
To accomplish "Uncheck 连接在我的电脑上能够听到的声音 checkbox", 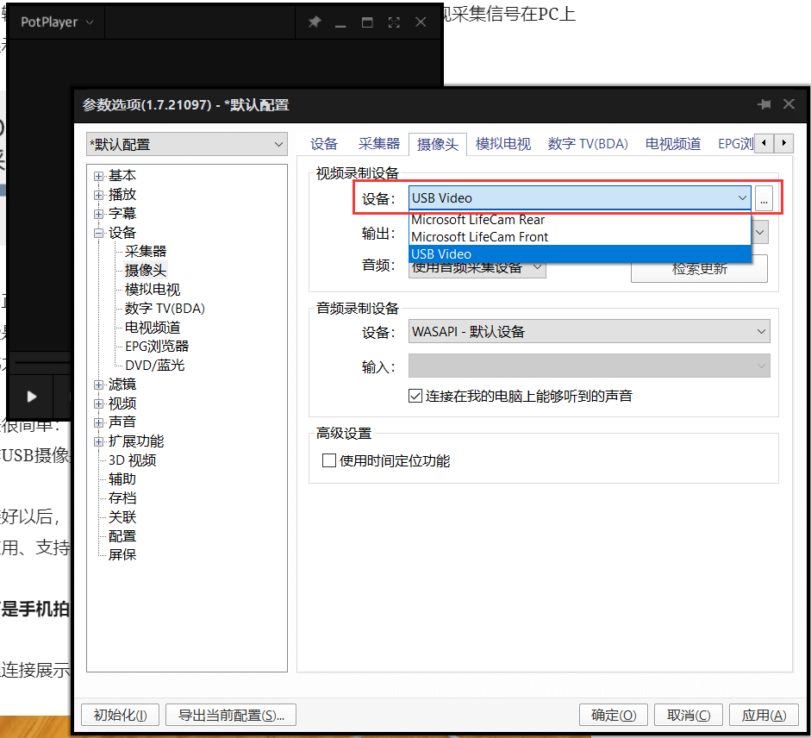I will 415,397.
